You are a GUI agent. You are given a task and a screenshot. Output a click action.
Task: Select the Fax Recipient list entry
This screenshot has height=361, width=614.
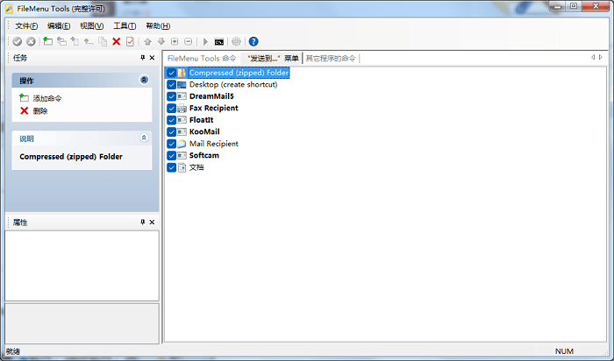[x=213, y=108]
